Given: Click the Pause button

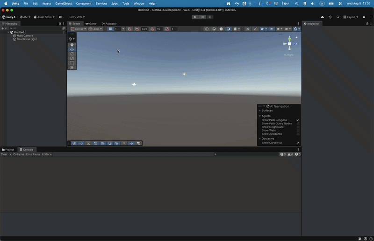Looking at the screenshot, I should point(202,17).
